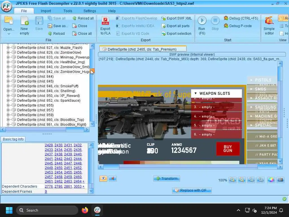Viewport: 289px width, 217px height.
Task: Click Reload all in the ribbon
Action: 83,18
